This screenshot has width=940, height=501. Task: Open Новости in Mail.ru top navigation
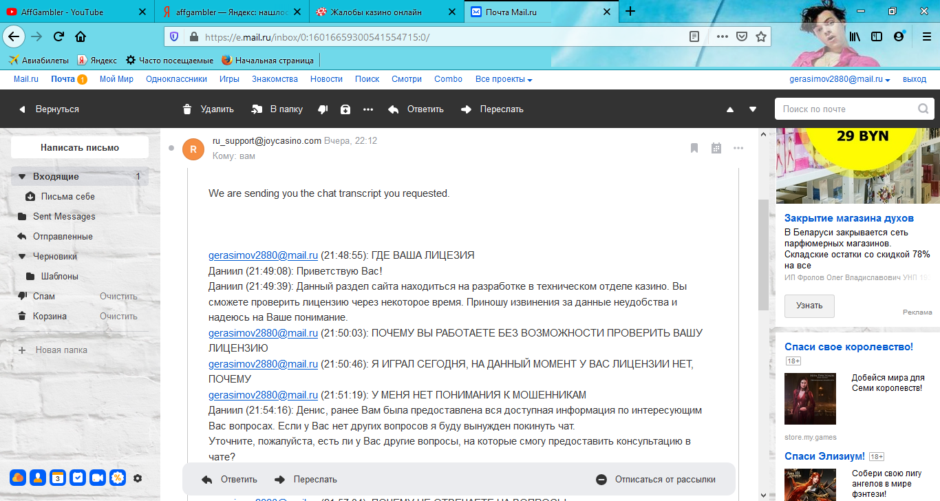click(326, 79)
